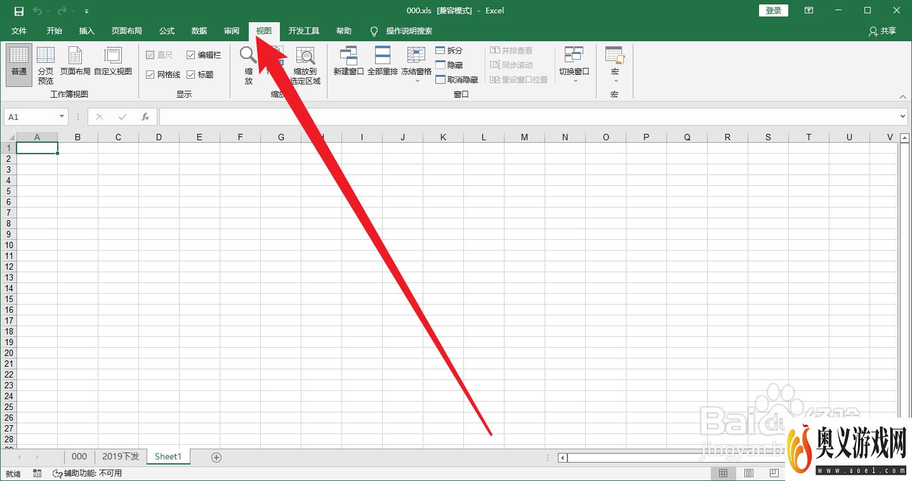Switch to the 开发工具 developer tab

pos(304,31)
